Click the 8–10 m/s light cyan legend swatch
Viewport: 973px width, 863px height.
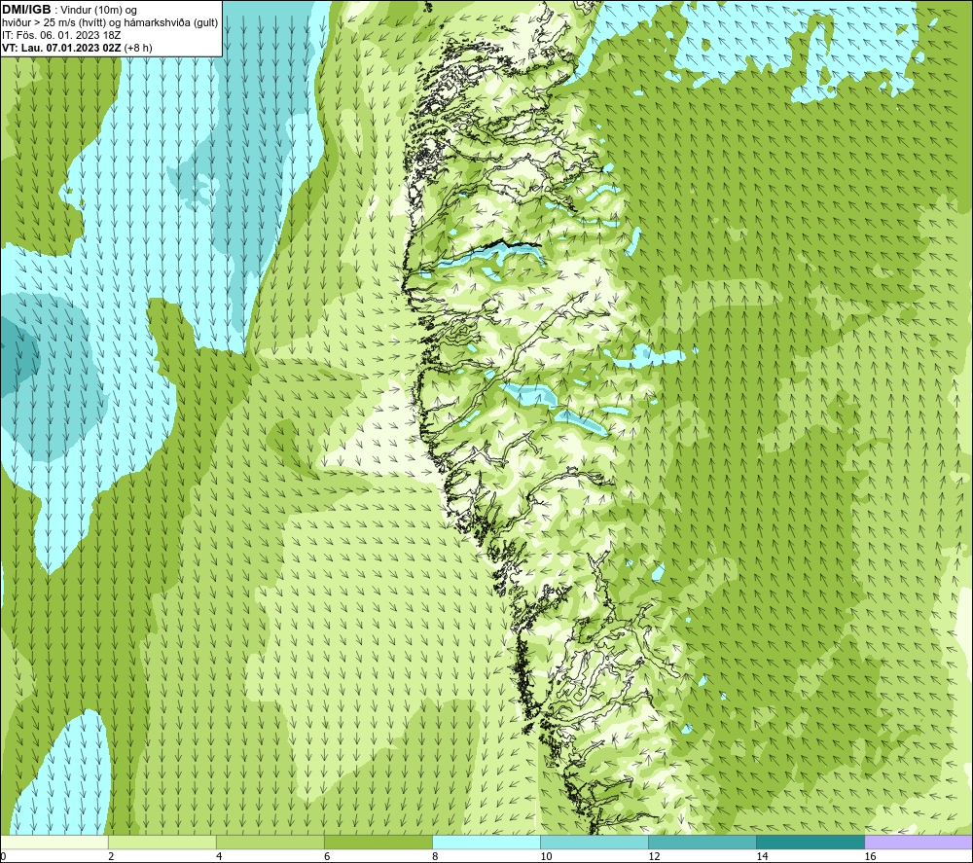coord(486,842)
